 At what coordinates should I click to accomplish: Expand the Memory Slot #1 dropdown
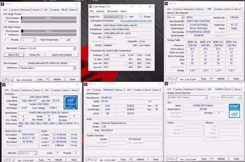tap(183, 17)
